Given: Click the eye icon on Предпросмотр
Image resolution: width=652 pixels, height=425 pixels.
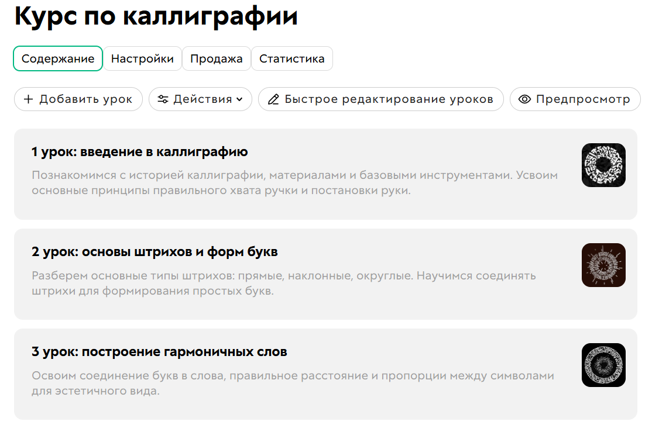Looking at the screenshot, I should pyautogui.click(x=525, y=99).
